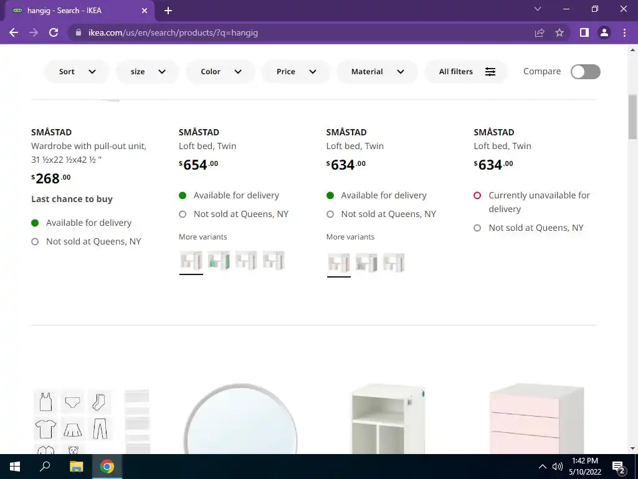Open the Chrome profile menu

click(604, 32)
